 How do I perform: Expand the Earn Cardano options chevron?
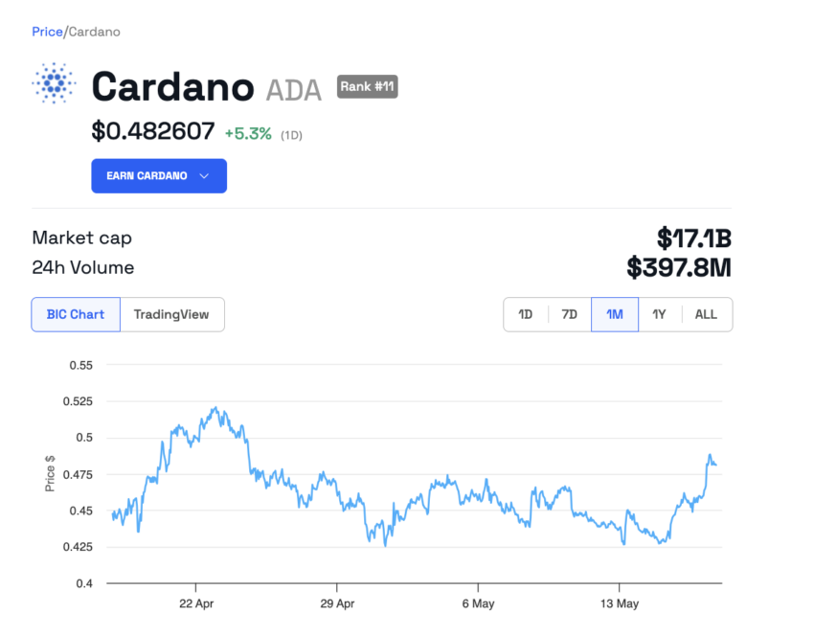(204, 176)
